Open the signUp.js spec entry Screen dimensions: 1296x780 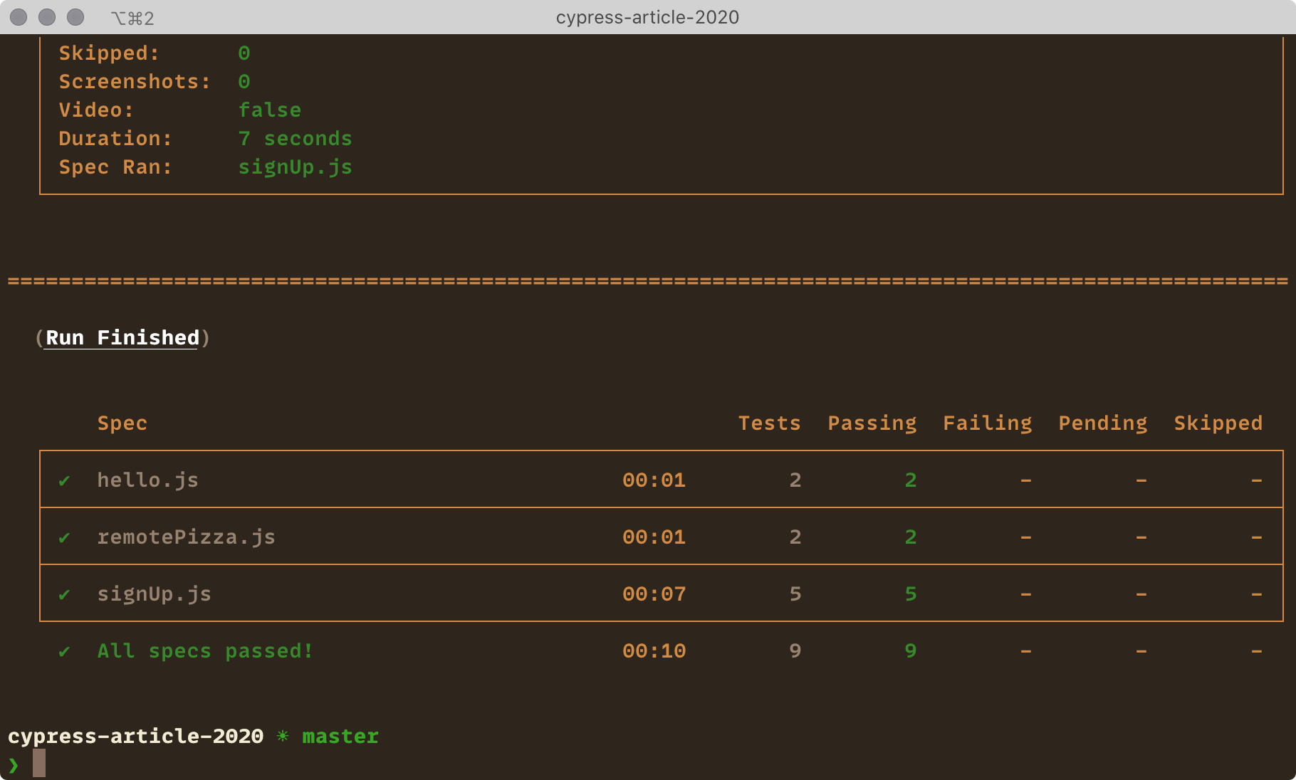click(154, 594)
